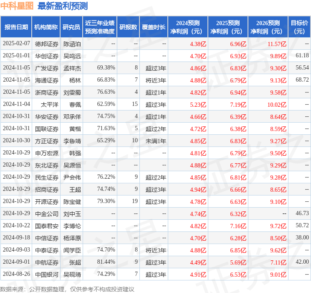Screen dimensions: 311x293
Task: Select accuracy value 71.63%
Action: pos(106,129)
